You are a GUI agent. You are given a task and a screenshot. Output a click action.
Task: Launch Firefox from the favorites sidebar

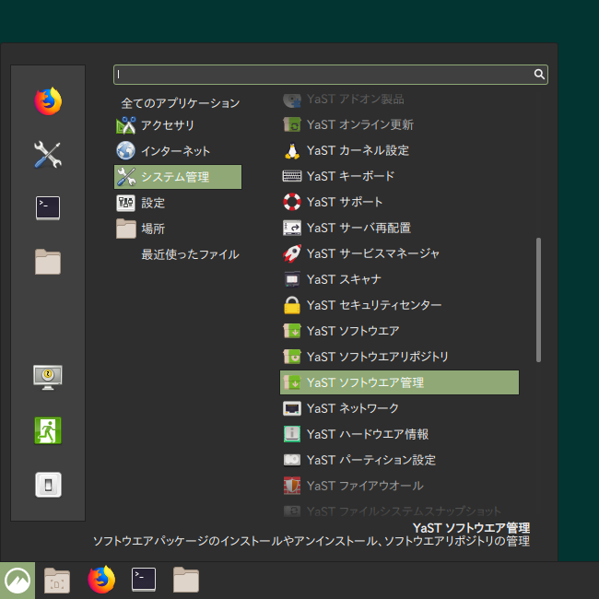48,101
